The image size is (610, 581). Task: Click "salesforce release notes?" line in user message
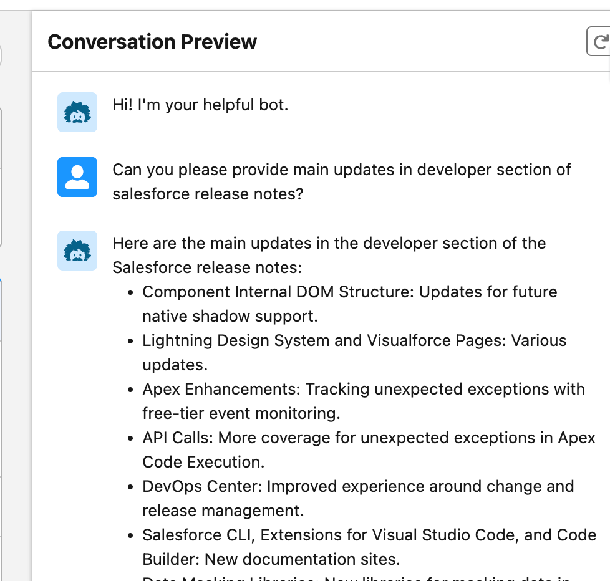208,194
